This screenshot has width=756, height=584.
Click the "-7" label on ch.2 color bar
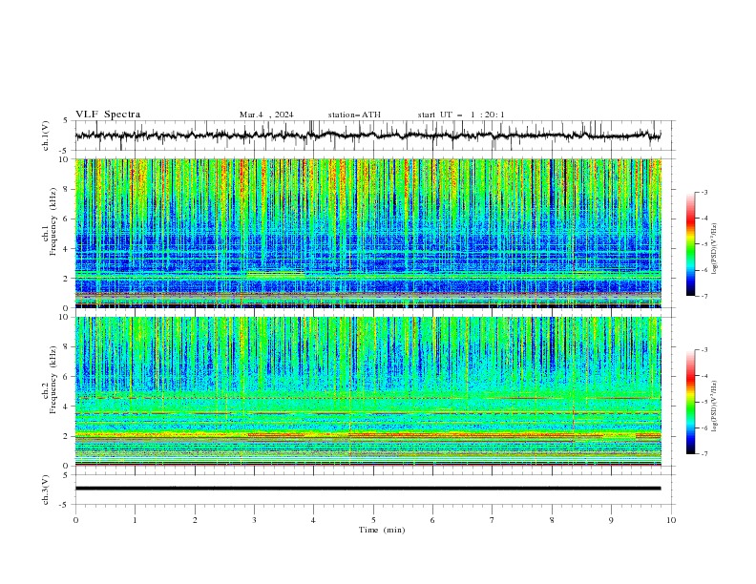704,454
